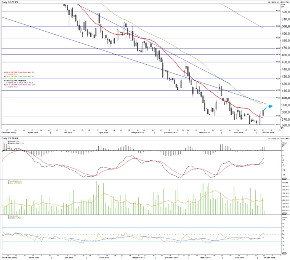Click auto-scale button at MACD axis bottom

coord(284,179)
